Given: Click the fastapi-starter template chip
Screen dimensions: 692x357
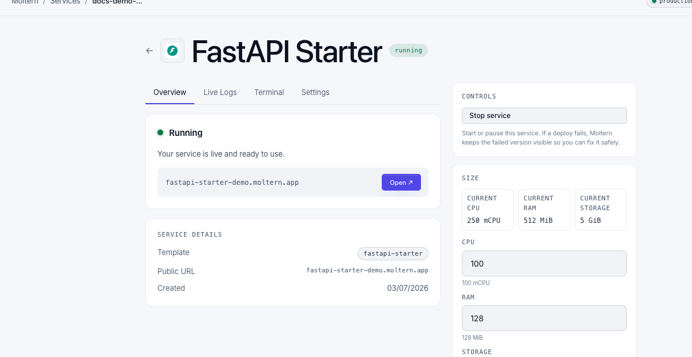Looking at the screenshot, I should tap(393, 253).
